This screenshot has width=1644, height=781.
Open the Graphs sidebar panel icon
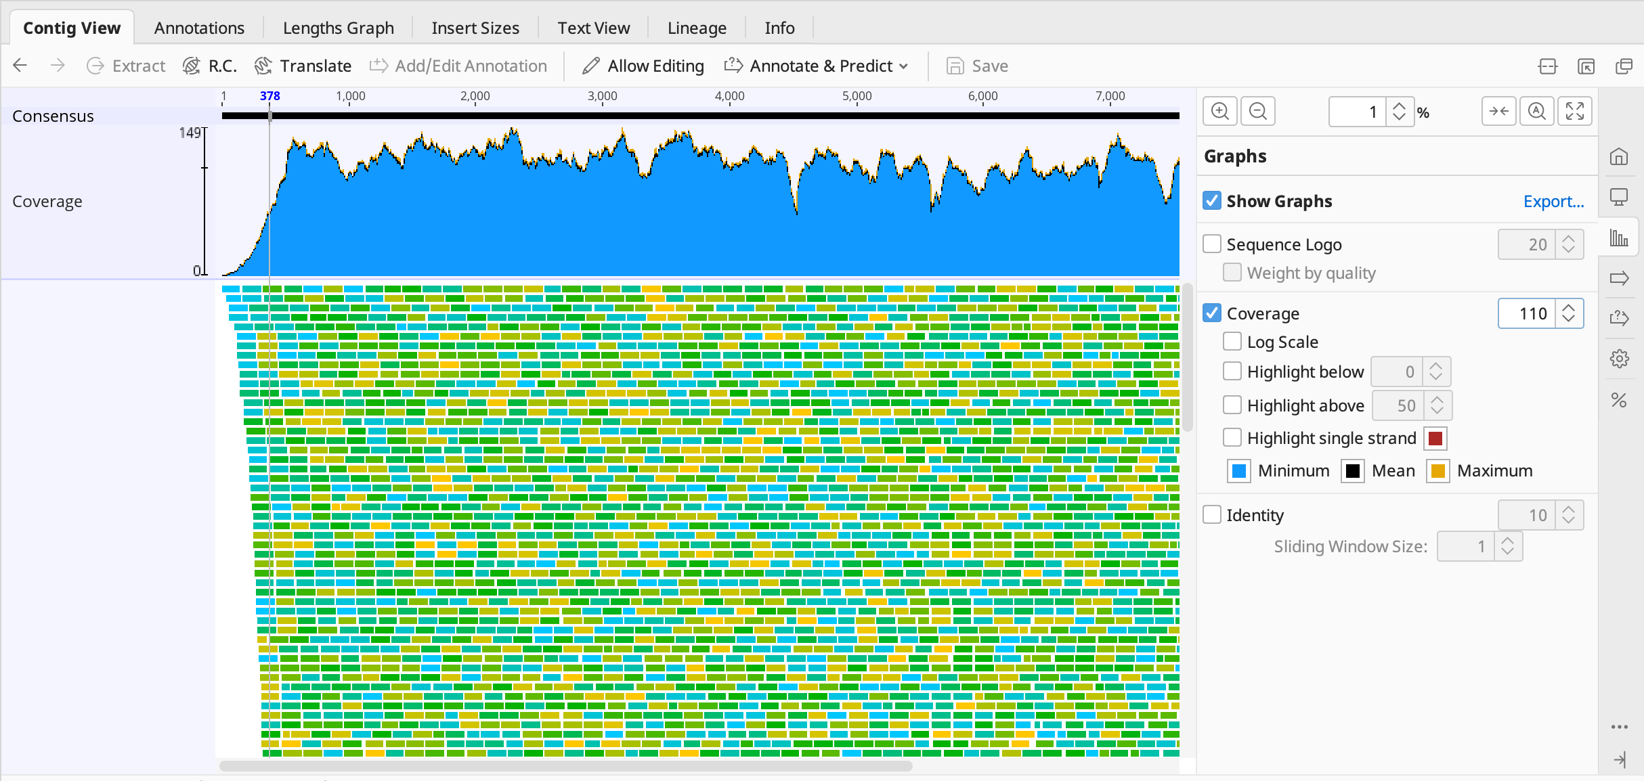1619,238
